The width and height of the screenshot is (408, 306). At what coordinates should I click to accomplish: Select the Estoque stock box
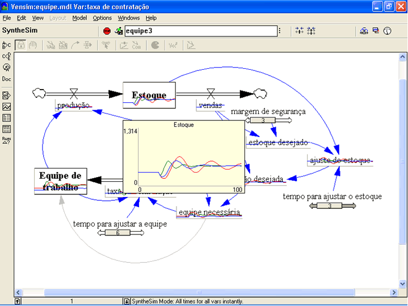point(149,95)
